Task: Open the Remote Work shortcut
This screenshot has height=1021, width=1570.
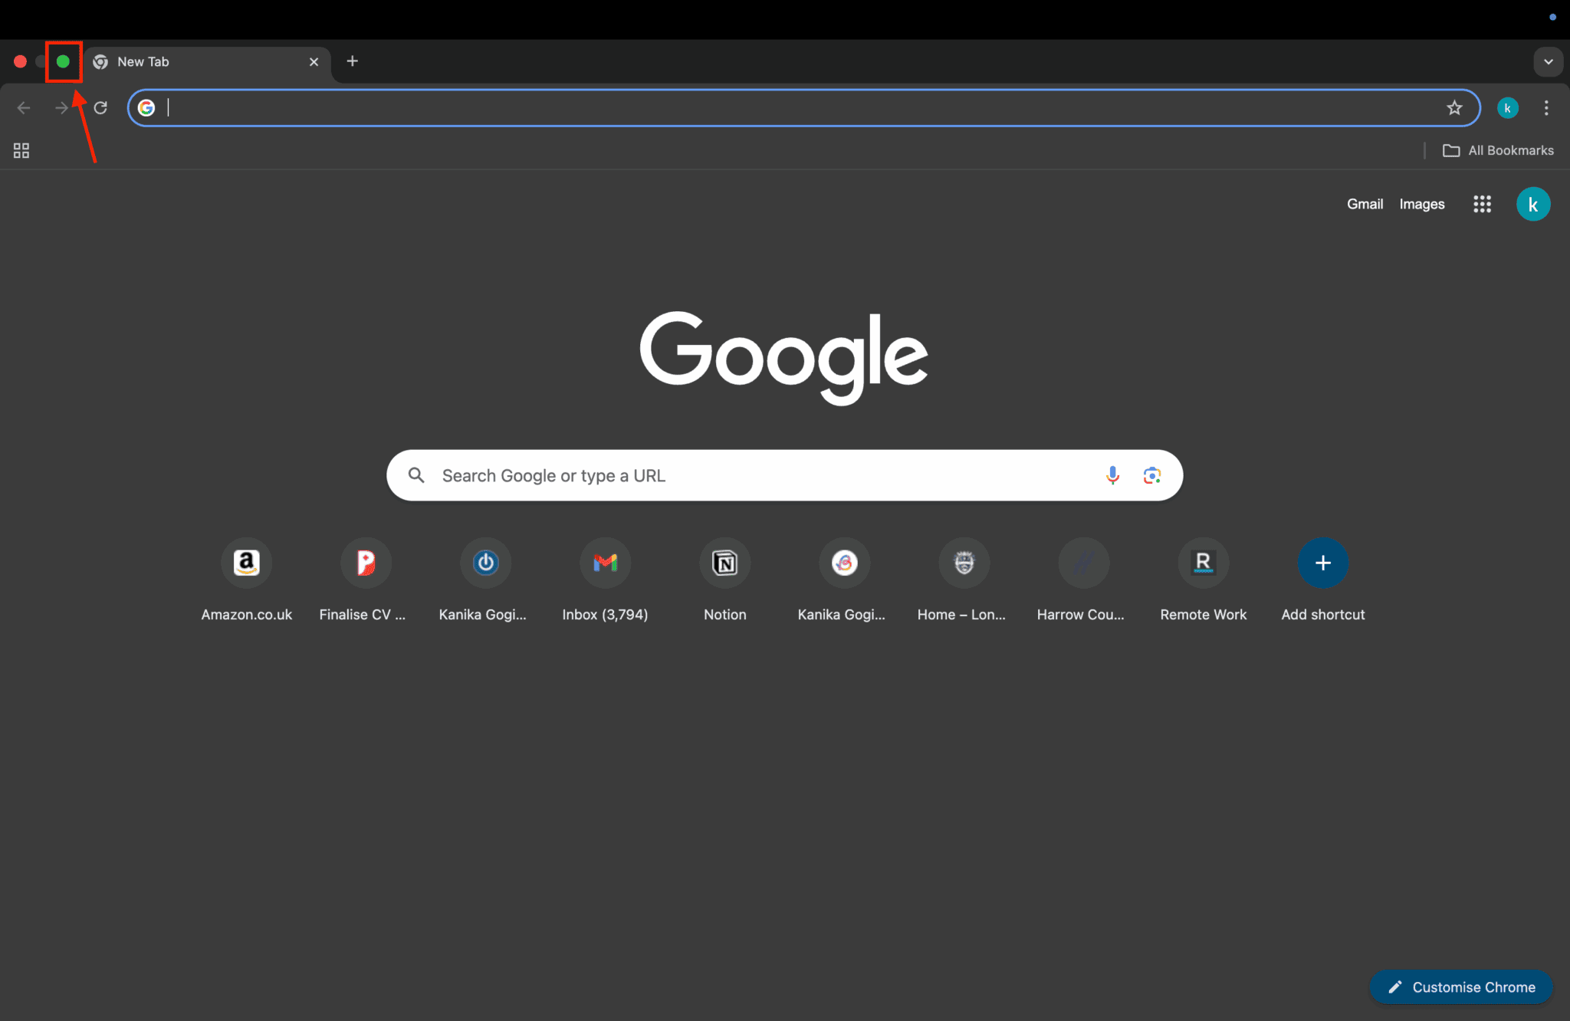Action: tap(1202, 563)
